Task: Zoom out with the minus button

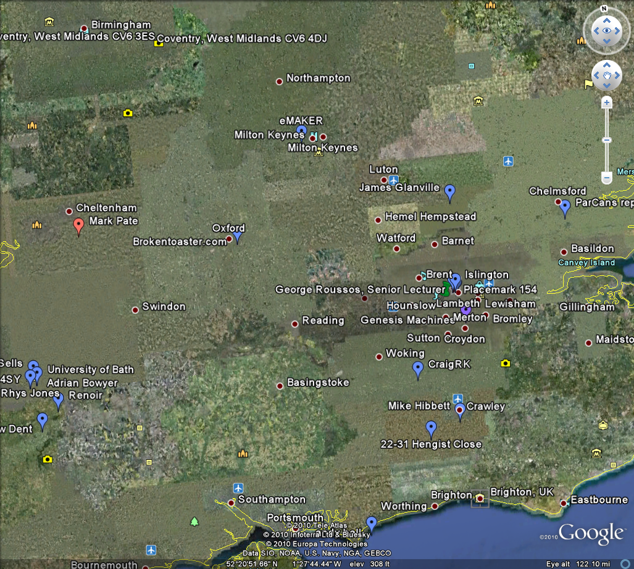Action: pos(606,177)
